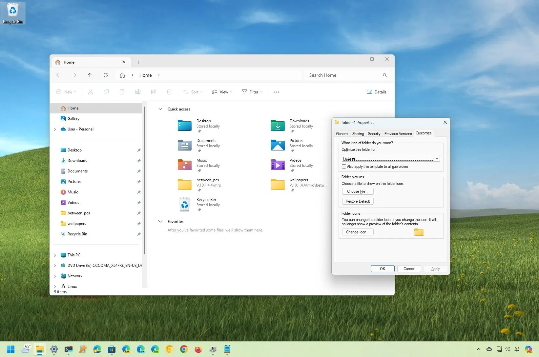This screenshot has height=357, width=539.
Task: Click the Choose File button
Action: (358, 191)
